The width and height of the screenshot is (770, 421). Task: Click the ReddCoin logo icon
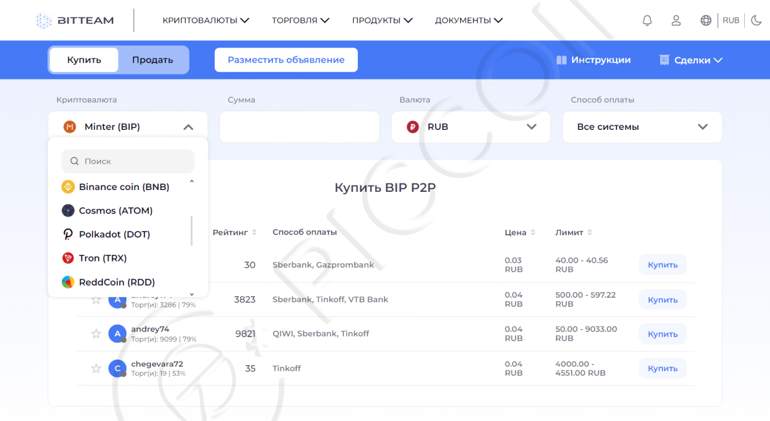[x=68, y=282]
